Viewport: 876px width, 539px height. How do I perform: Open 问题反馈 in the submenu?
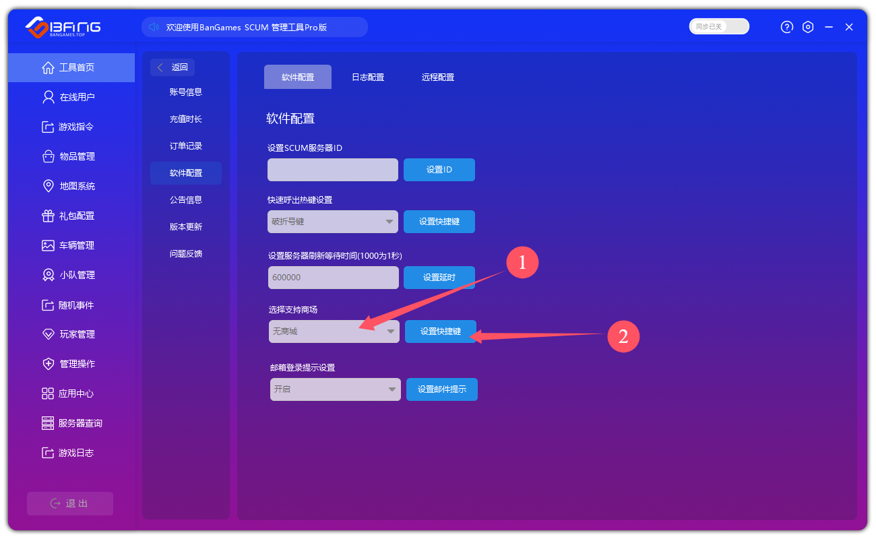[x=186, y=254]
